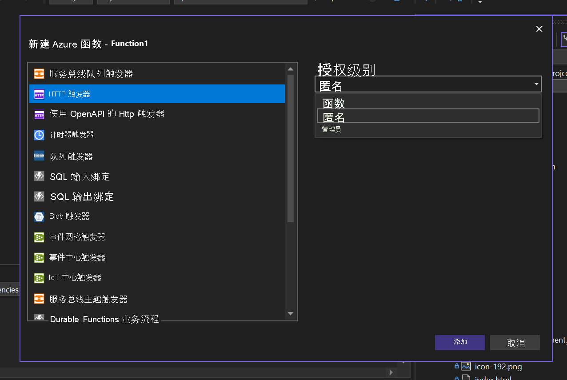The height and width of the screenshot is (380, 567).
Task: Click the 取消 button
Action: click(515, 343)
